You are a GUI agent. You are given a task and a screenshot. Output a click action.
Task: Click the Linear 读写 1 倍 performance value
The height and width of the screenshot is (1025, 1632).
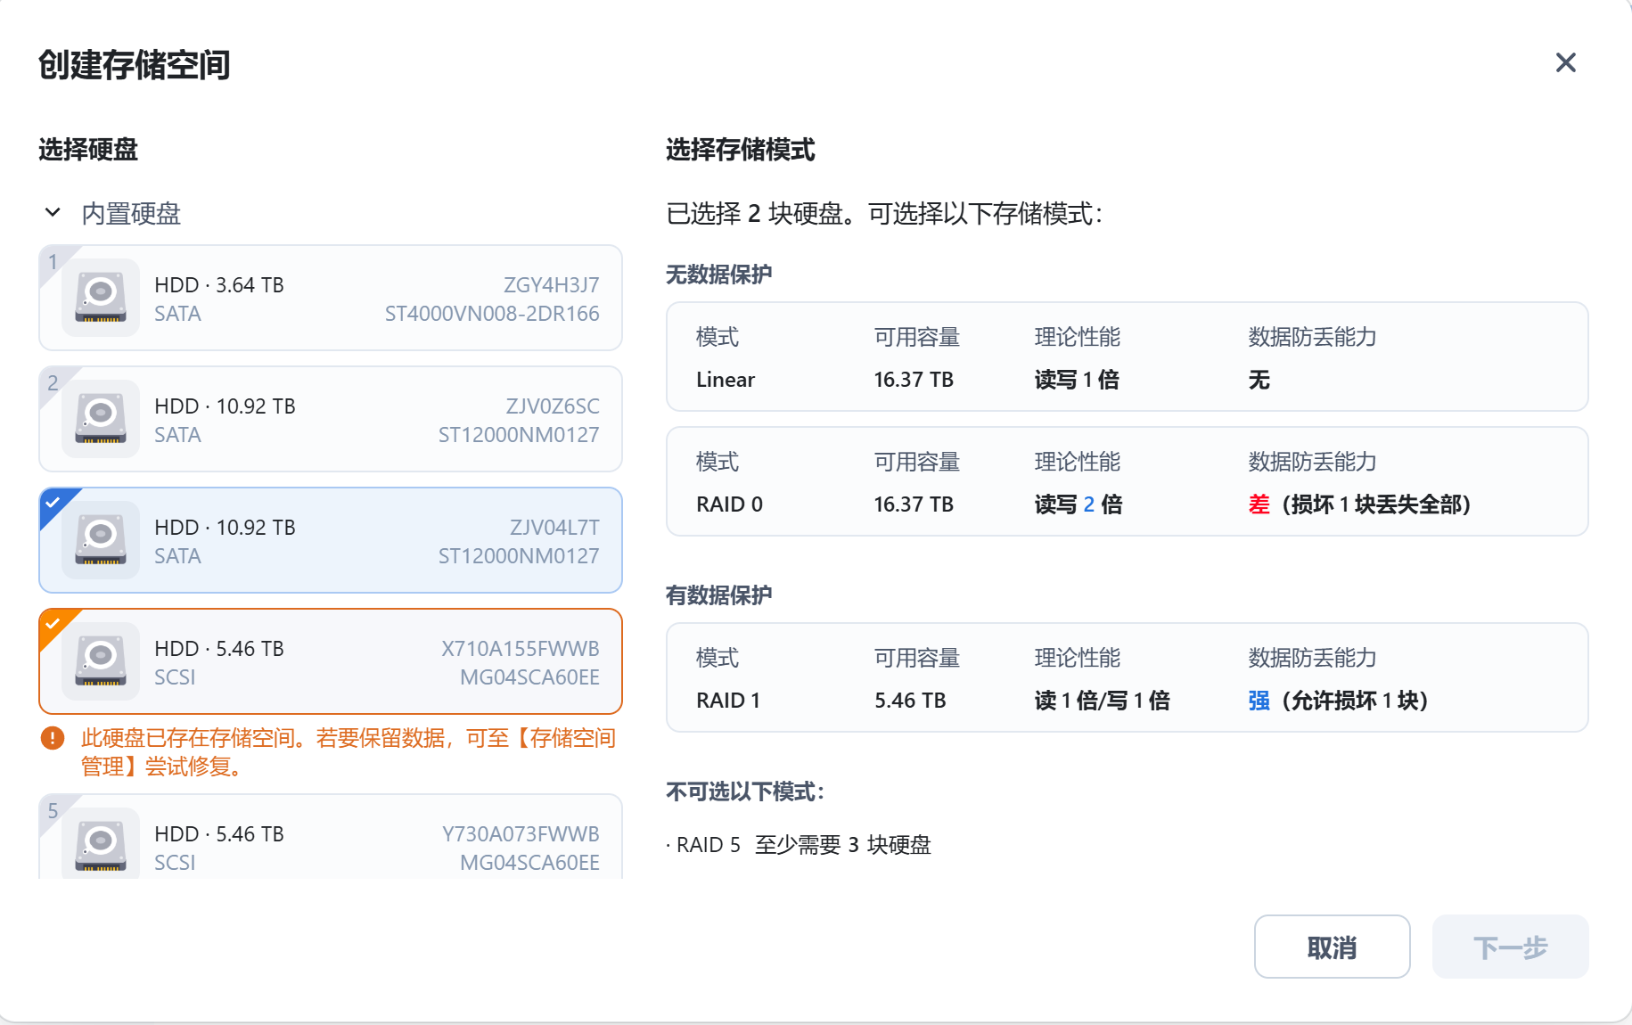point(1077,380)
